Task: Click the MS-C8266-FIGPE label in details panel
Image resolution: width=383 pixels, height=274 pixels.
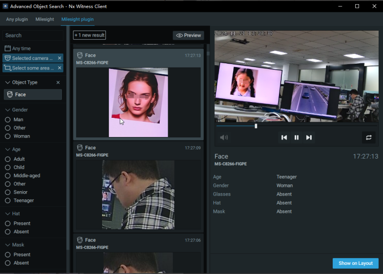Action: (x=231, y=164)
